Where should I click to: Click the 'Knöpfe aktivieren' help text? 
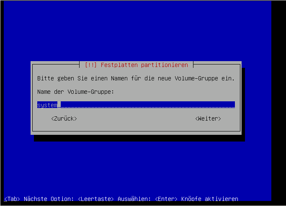[x=210, y=199]
